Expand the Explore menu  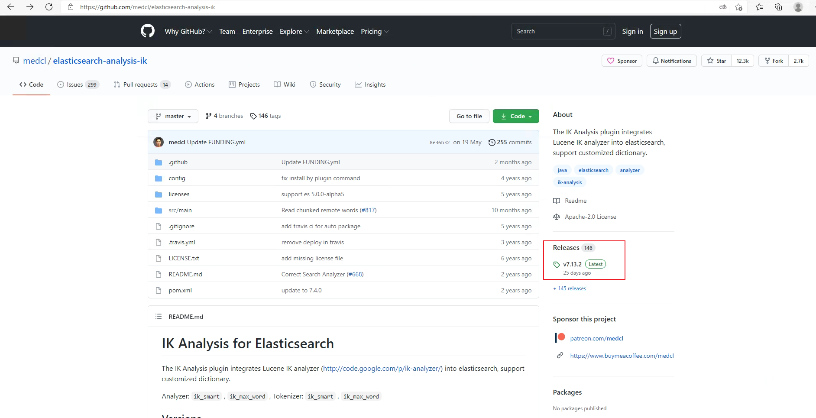click(294, 31)
